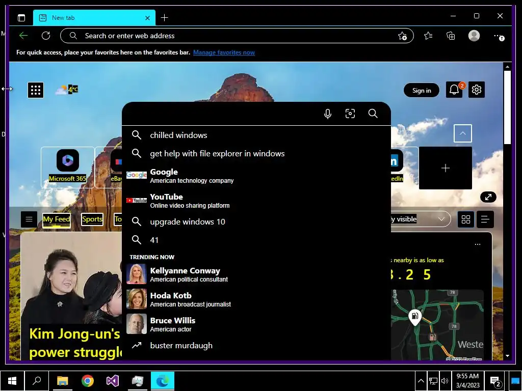The image size is (522, 391).
Task: Launch Google Chrome from taskbar
Action: pos(88,381)
